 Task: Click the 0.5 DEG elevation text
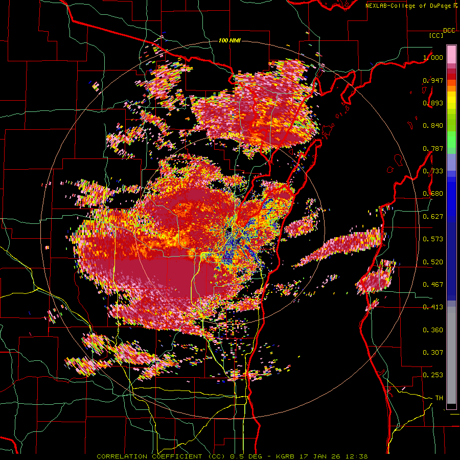246,456
